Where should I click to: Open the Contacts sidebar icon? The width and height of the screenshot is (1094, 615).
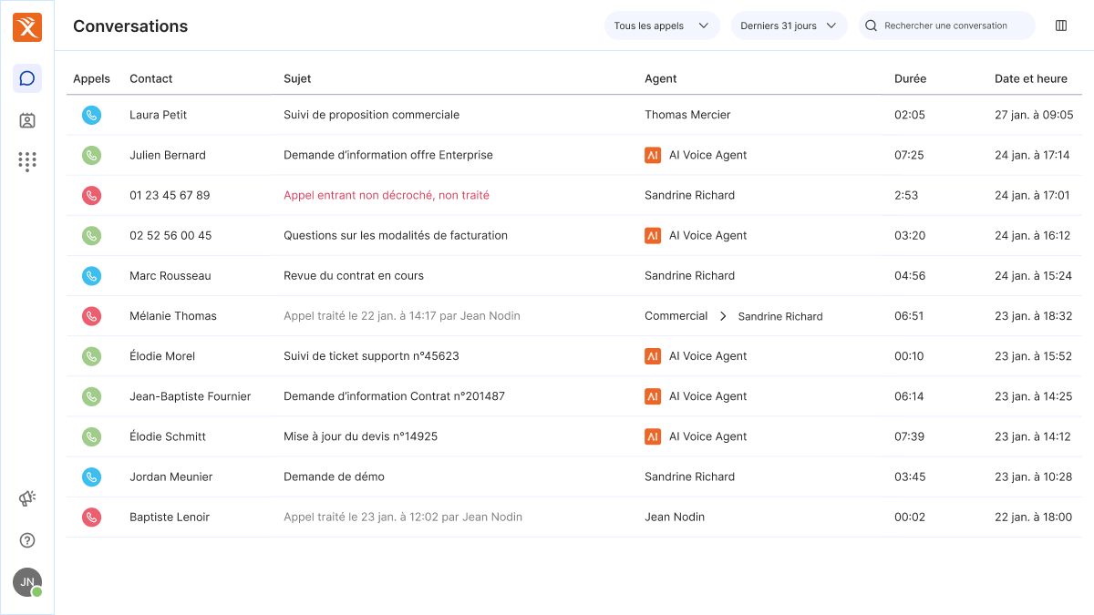click(27, 120)
